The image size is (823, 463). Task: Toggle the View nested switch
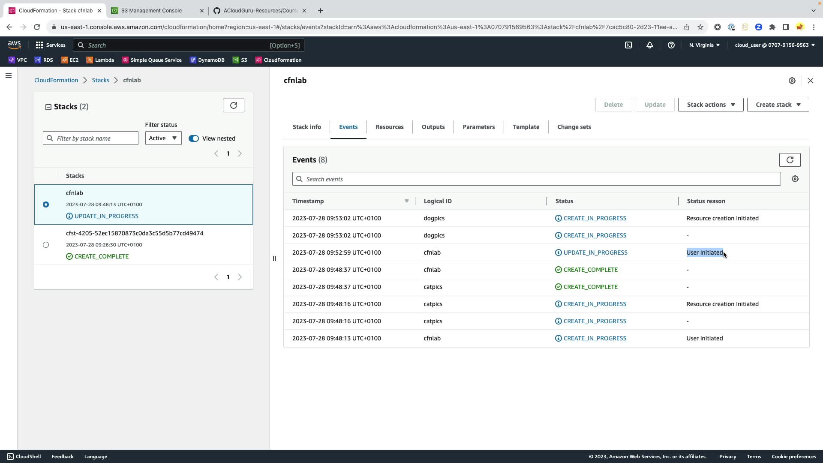pos(194,138)
